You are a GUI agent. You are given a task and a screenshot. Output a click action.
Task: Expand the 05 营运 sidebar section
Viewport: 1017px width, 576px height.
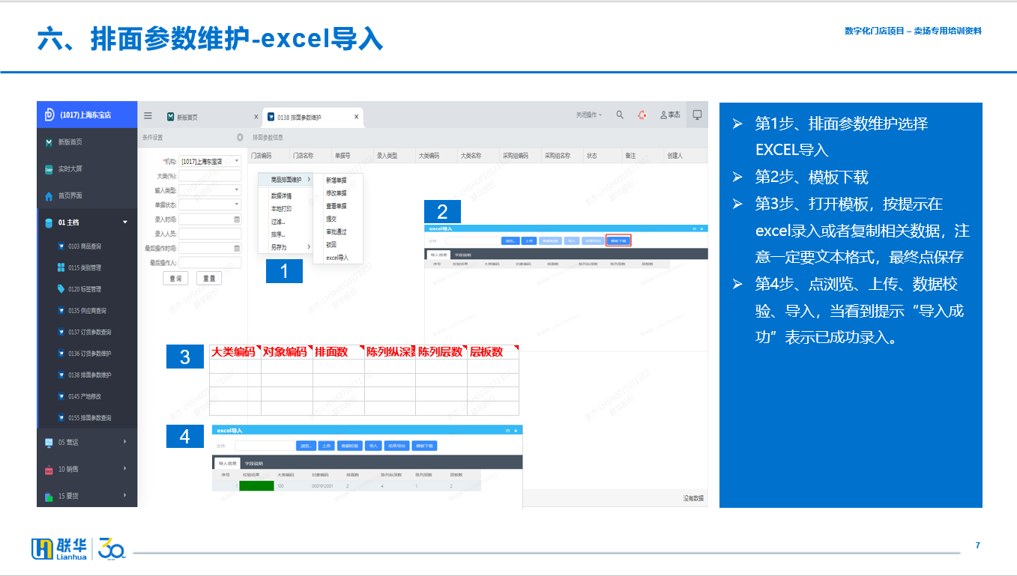click(125, 443)
